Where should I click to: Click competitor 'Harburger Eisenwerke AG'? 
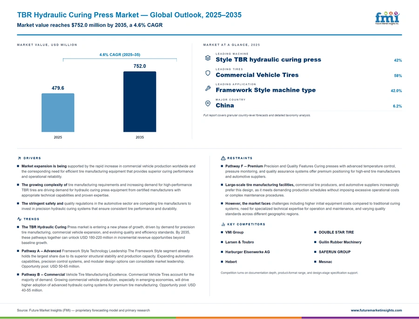[x=248, y=252]
